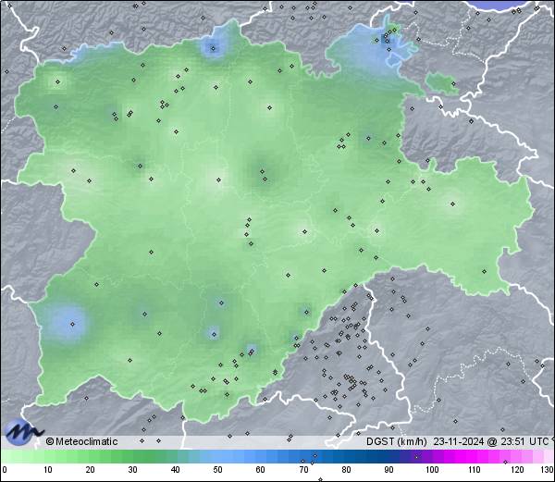
Task: Click the 23:51 UTC timestamp
Action: tap(520, 441)
